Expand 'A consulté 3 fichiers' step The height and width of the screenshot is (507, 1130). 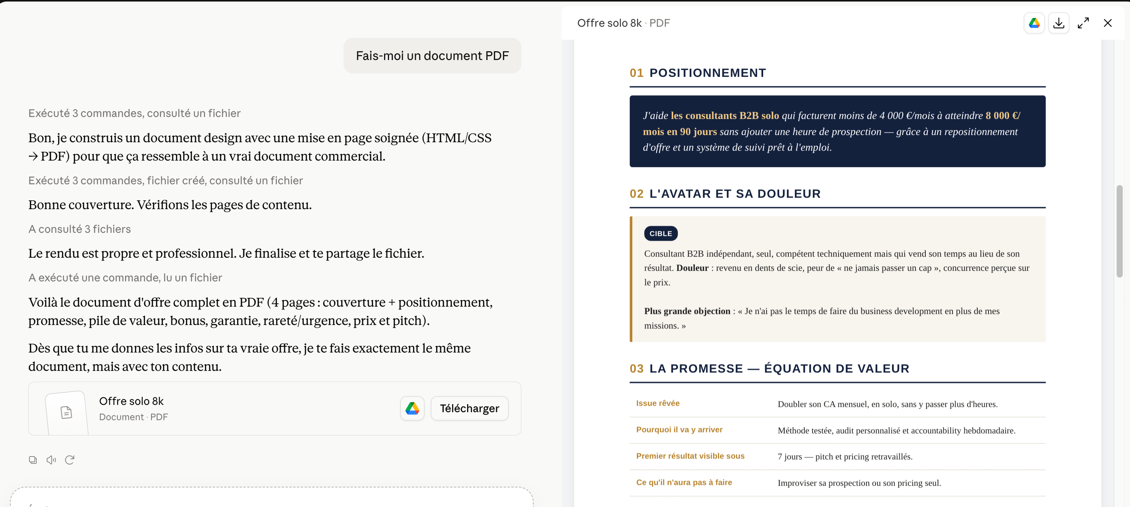click(80, 229)
